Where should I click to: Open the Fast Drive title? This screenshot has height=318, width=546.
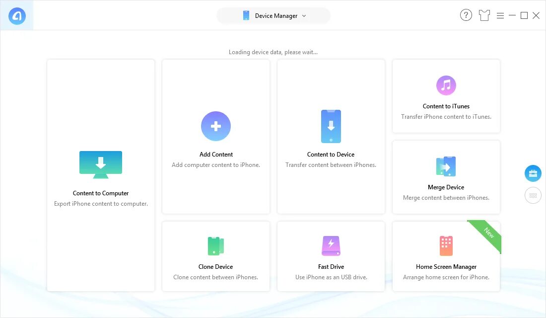coord(331,267)
